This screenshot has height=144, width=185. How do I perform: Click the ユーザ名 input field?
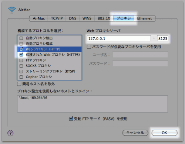140,55
